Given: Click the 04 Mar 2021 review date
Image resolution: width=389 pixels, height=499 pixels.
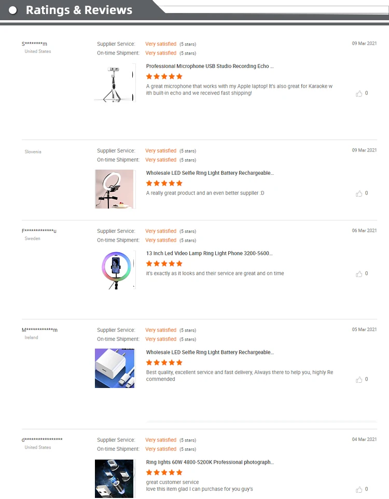Looking at the screenshot, I should pos(364,440).
